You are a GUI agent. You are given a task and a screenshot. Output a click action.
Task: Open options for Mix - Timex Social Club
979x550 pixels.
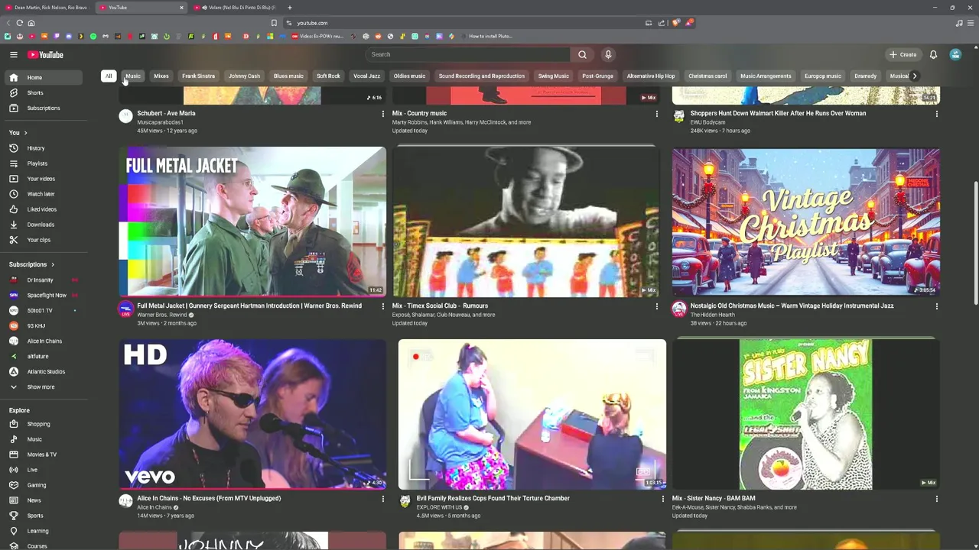tap(656, 306)
